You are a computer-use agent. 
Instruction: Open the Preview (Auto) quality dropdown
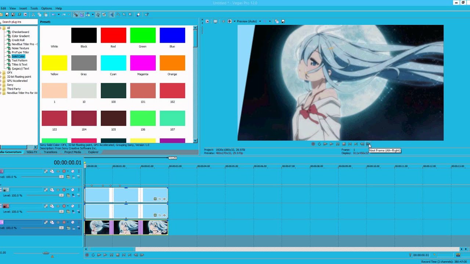point(260,21)
